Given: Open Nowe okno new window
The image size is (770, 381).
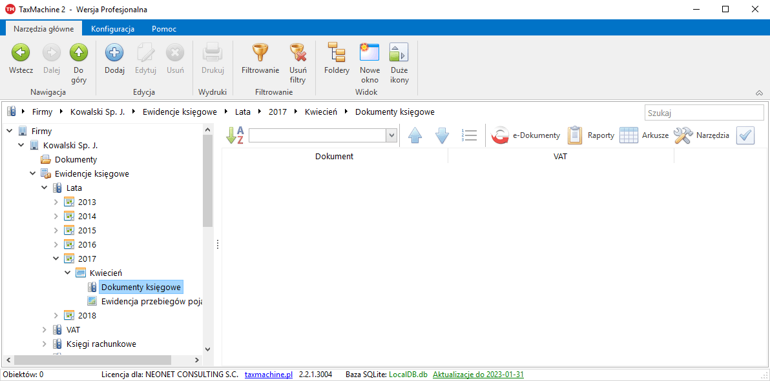Looking at the screenshot, I should [x=369, y=54].
